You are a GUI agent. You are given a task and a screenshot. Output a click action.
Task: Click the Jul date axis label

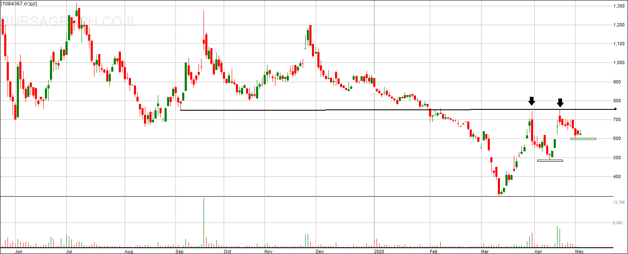(x=69, y=251)
